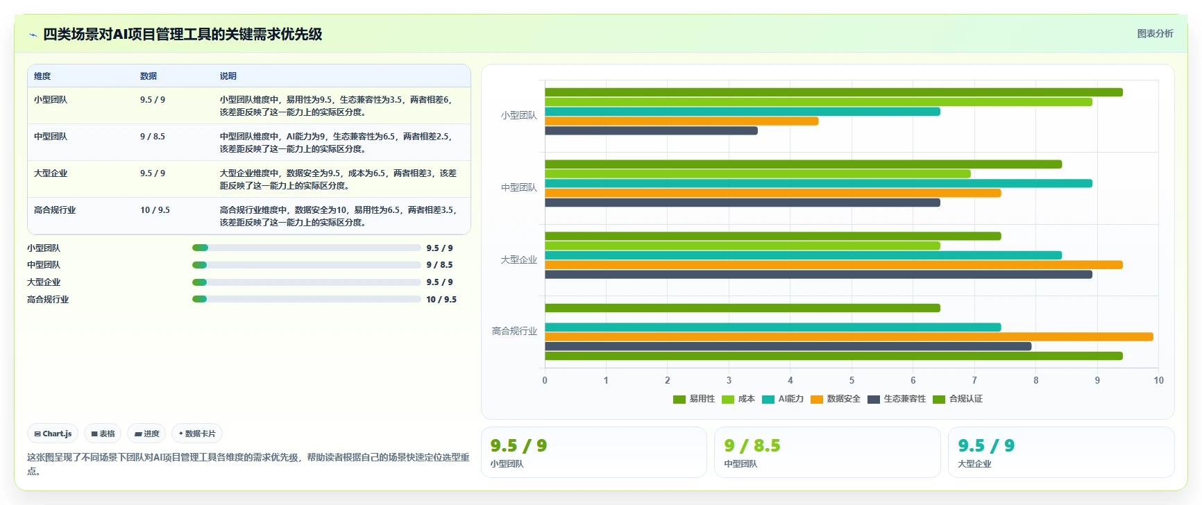Click the orange 数据安全 bar for 小型团队
This screenshot has height=505, width=1202.
(x=682, y=121)
